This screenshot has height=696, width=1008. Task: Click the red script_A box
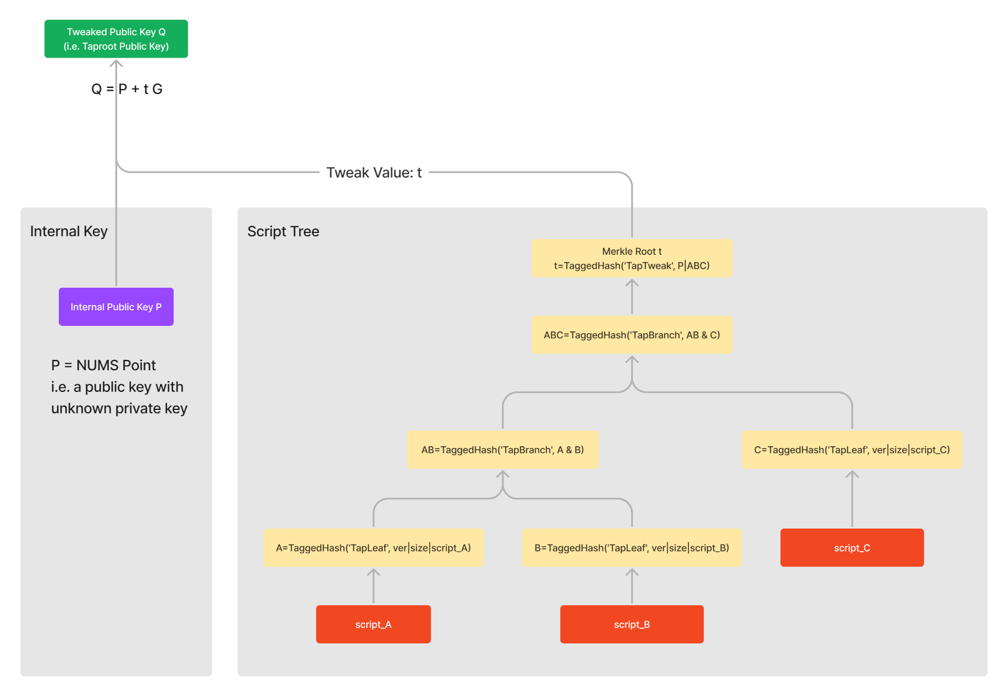click(373, 624)
